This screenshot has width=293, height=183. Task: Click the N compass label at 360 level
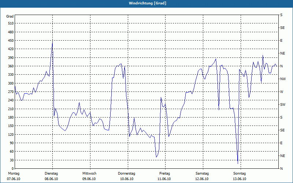pyautogui.click(x=282, y=66)
